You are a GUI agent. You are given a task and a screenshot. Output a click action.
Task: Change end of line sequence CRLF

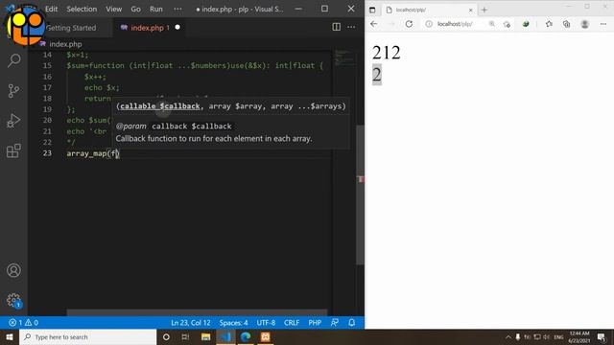(x=292, y=323)
